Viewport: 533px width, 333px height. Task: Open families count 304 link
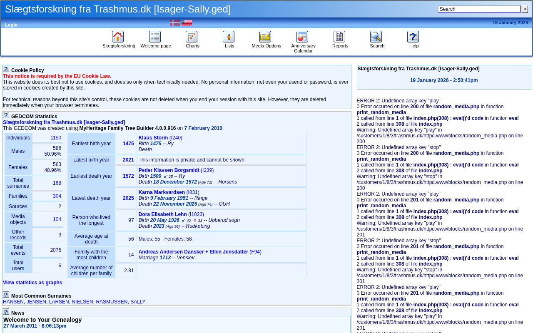(x=57, y=196)
